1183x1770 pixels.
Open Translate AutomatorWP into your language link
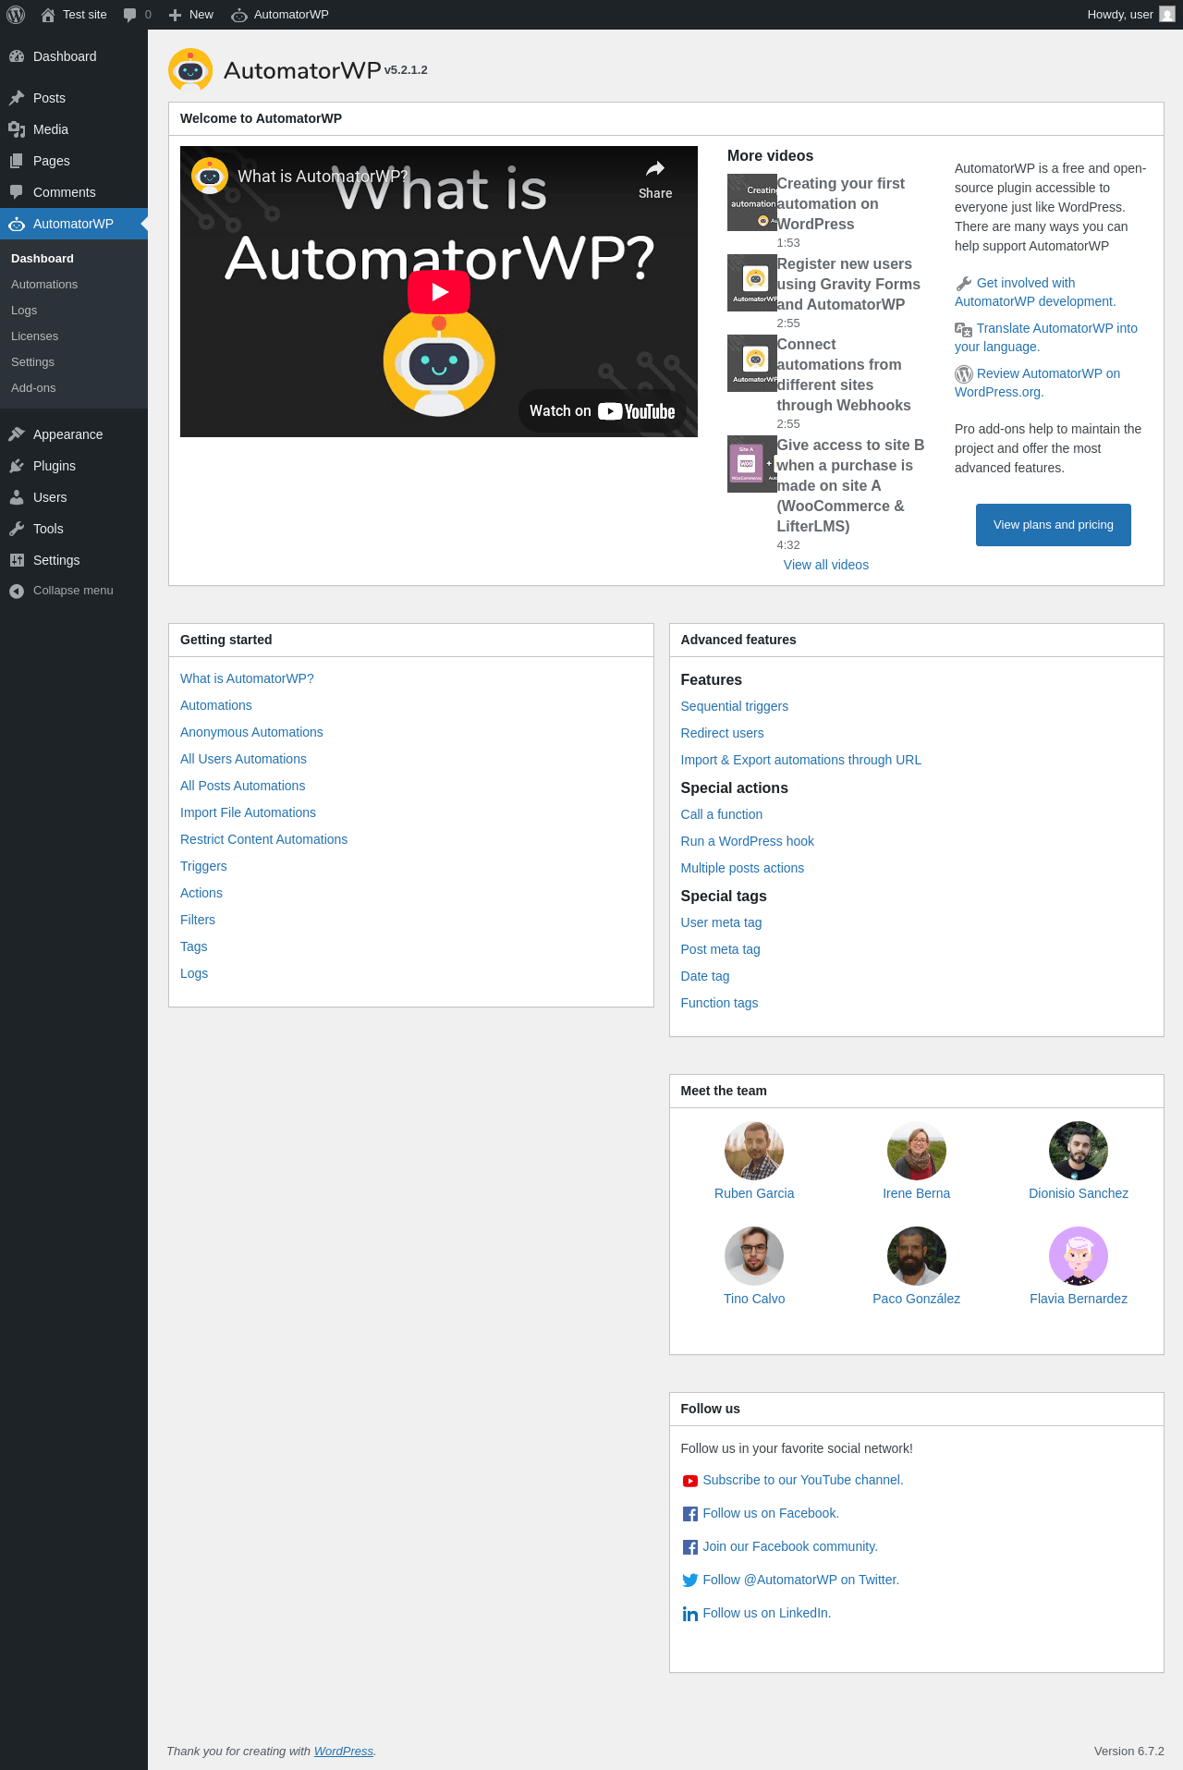(1046, 337)
